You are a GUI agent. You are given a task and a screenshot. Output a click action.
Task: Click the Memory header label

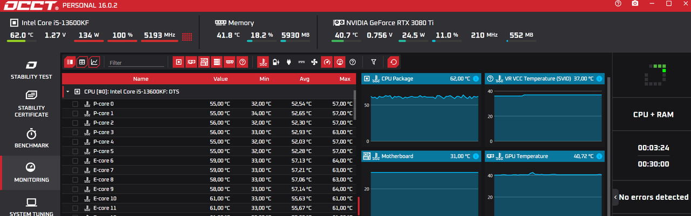pyautogui.click(x=241, y=23)
